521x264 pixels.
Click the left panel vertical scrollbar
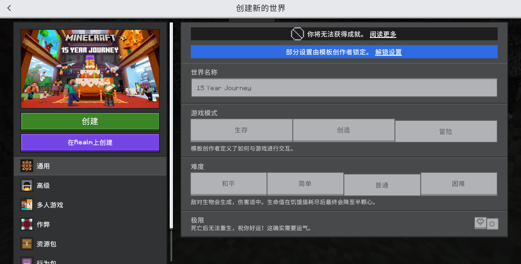[171, 126]
